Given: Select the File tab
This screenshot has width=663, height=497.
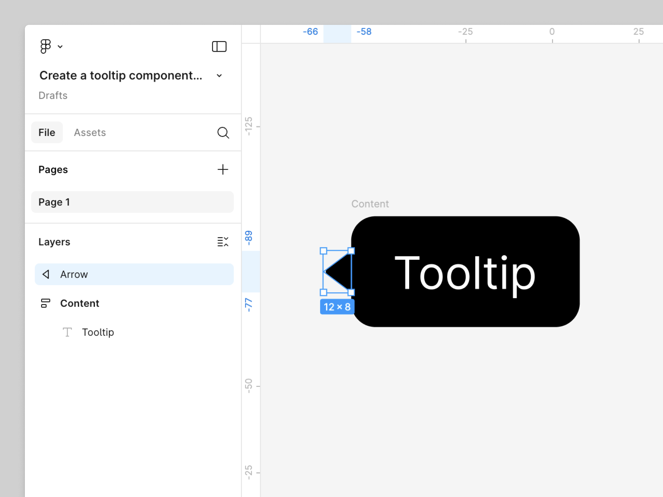Looking at the screenshot, I should pyautogui.click(x=47, y=133).
